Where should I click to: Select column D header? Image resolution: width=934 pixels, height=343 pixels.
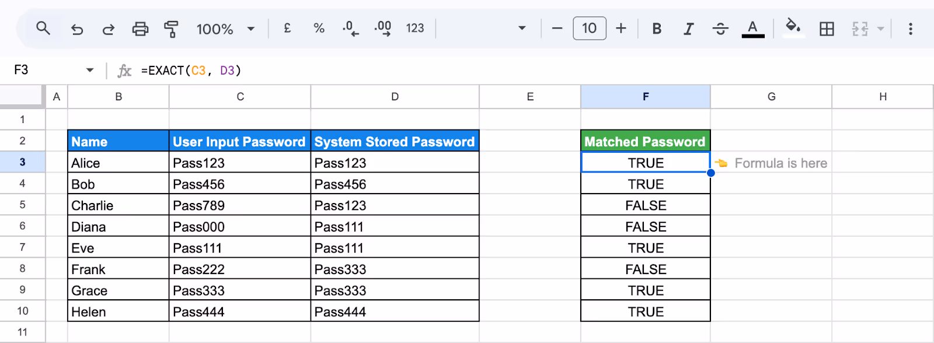395,97
